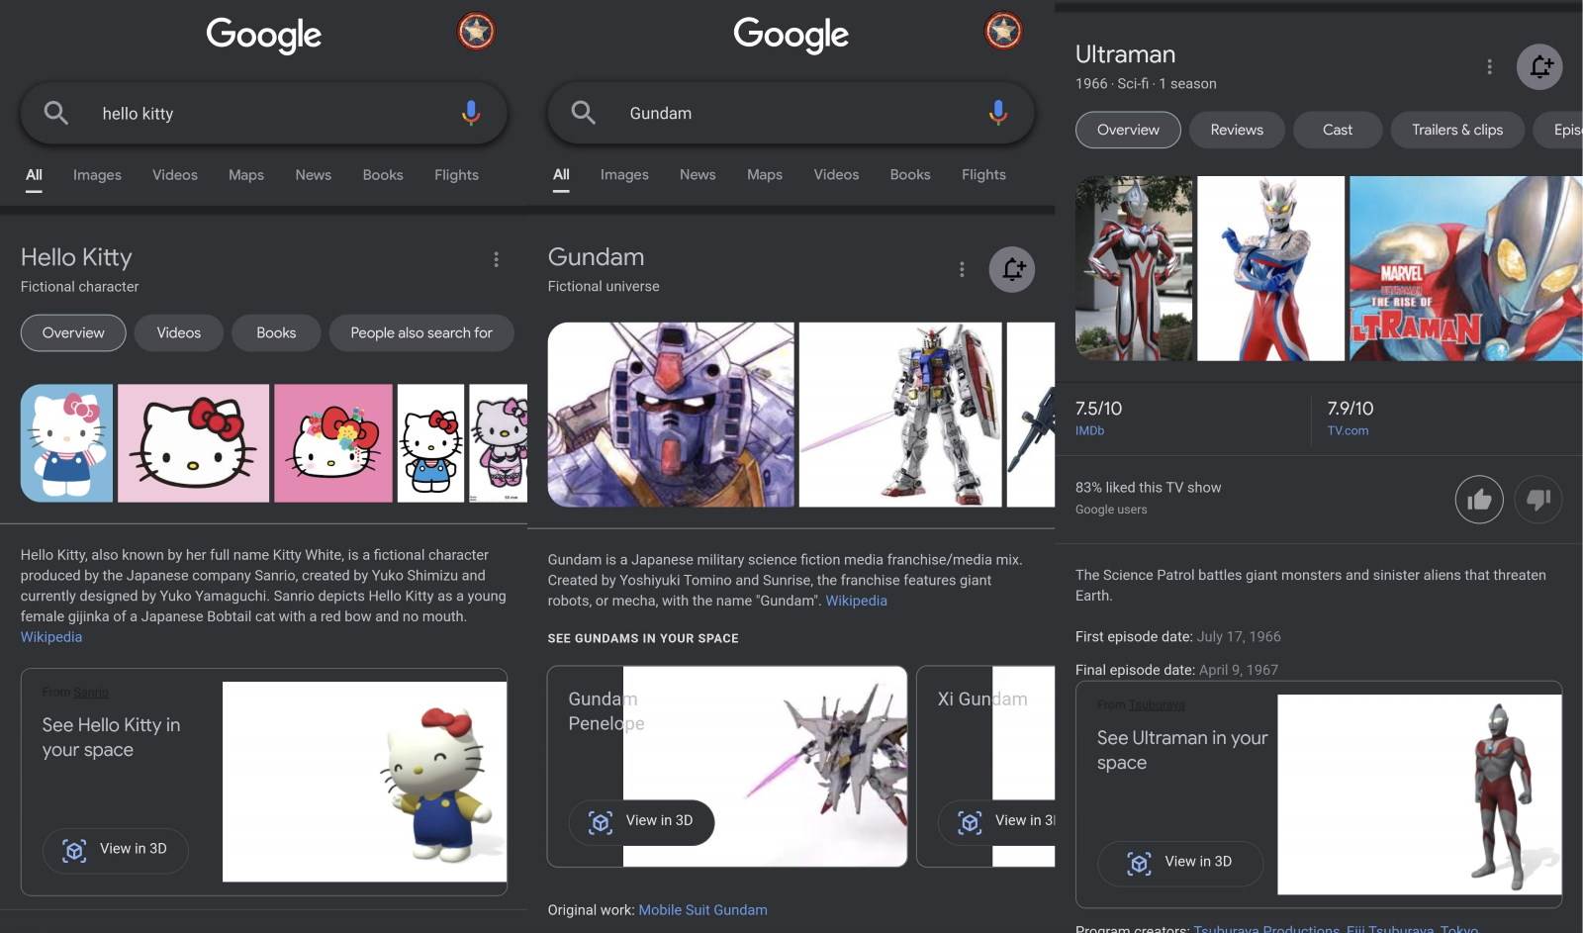The image size is (1583, 933).
Task: Click Ultraman Reviews chip
Action: point(1237,130)
